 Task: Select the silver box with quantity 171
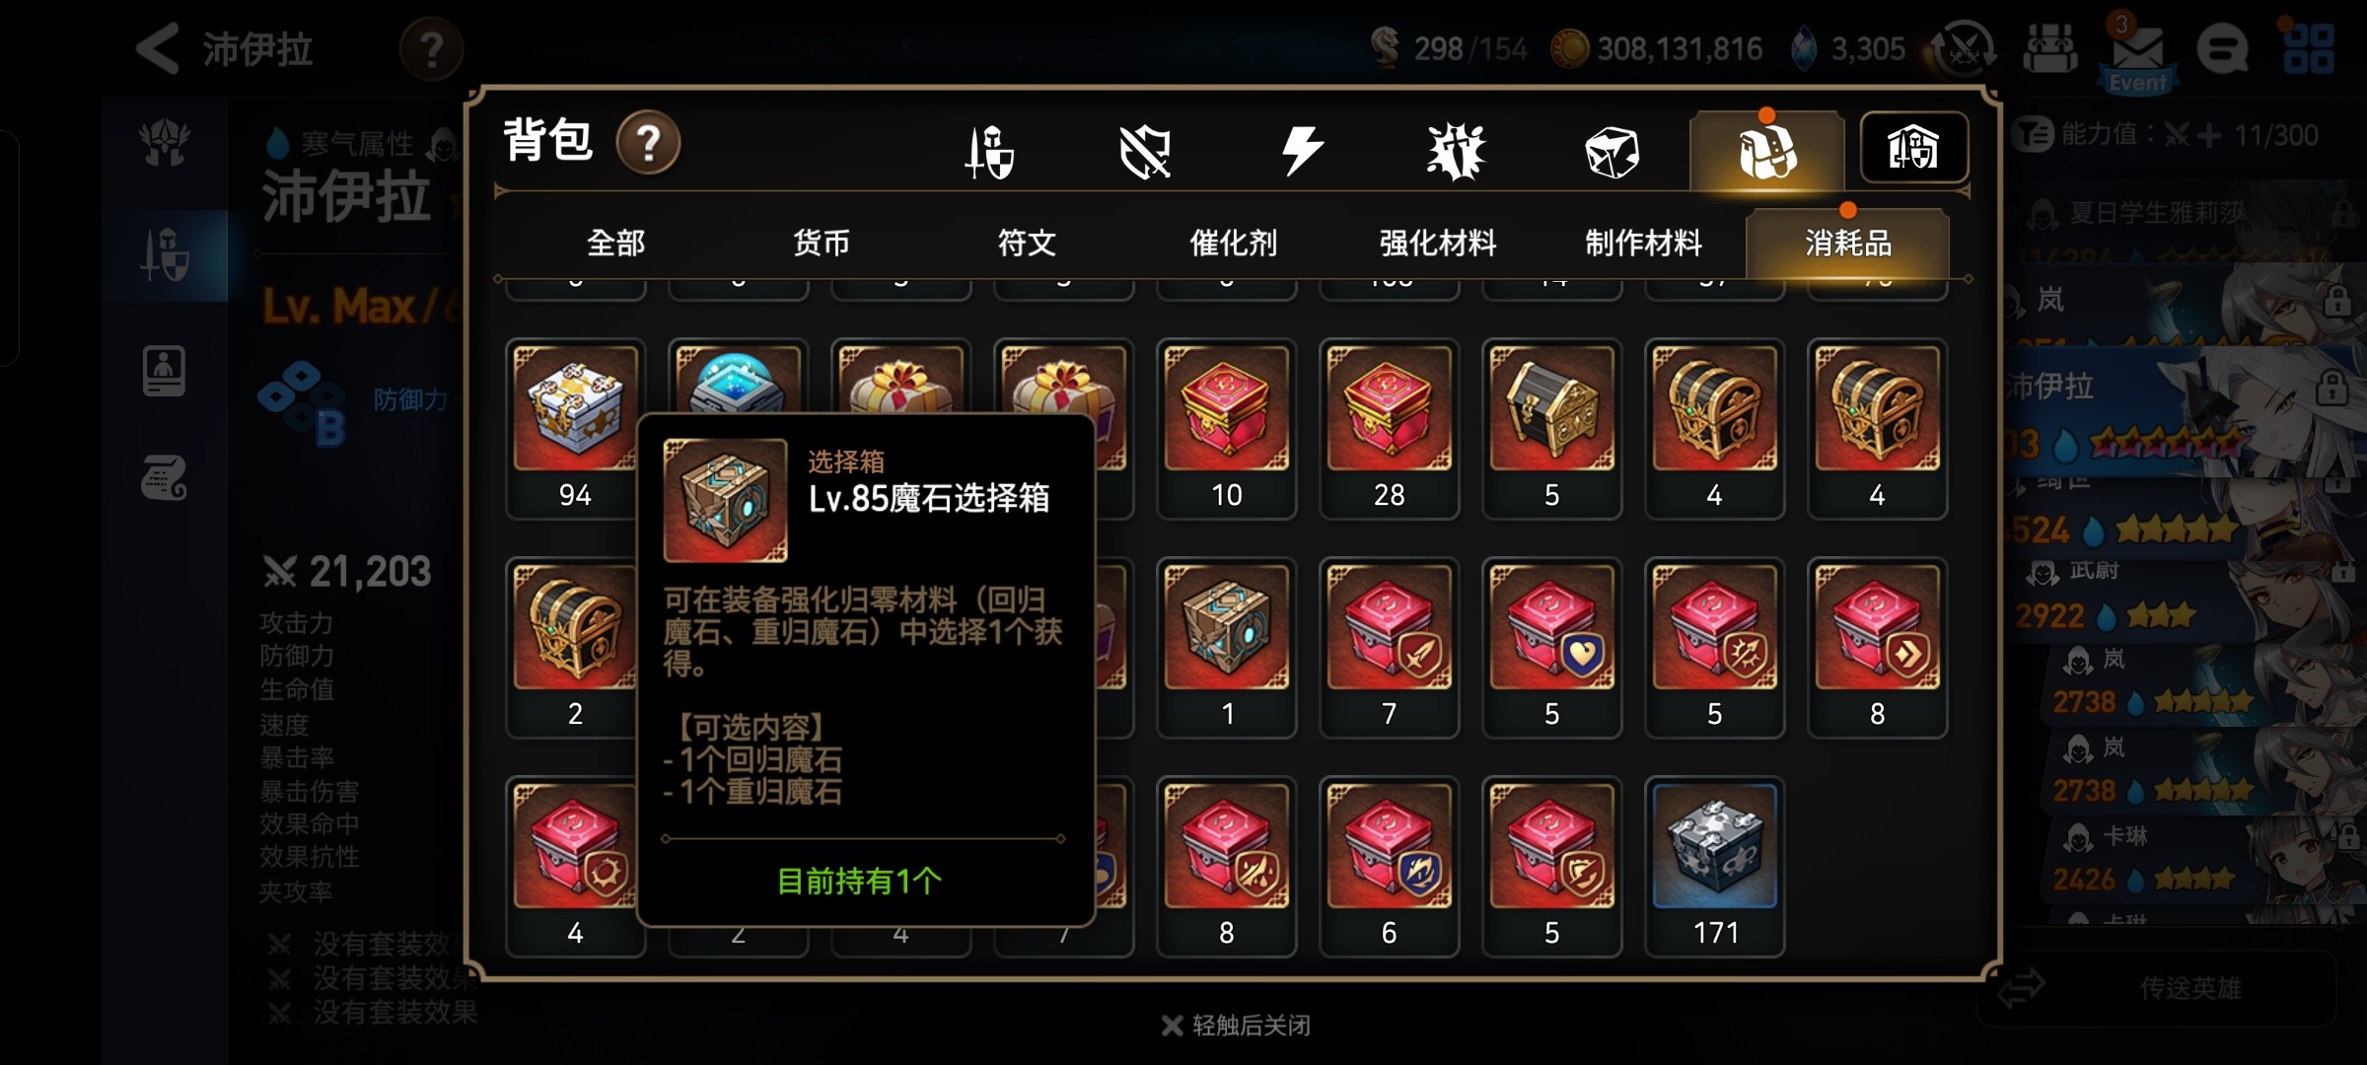pyautogui.click(x=1714, y=866)
